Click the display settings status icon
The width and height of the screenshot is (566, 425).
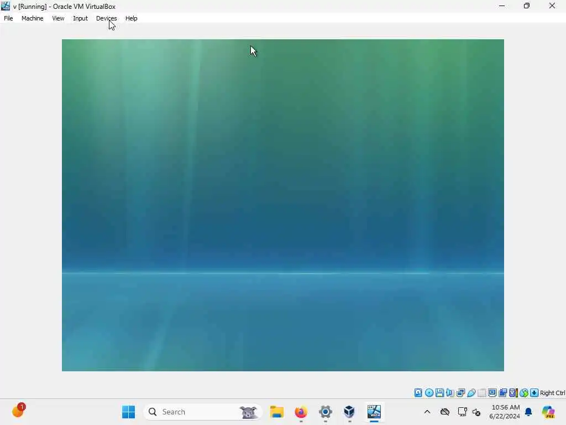[x=492, y=393]
